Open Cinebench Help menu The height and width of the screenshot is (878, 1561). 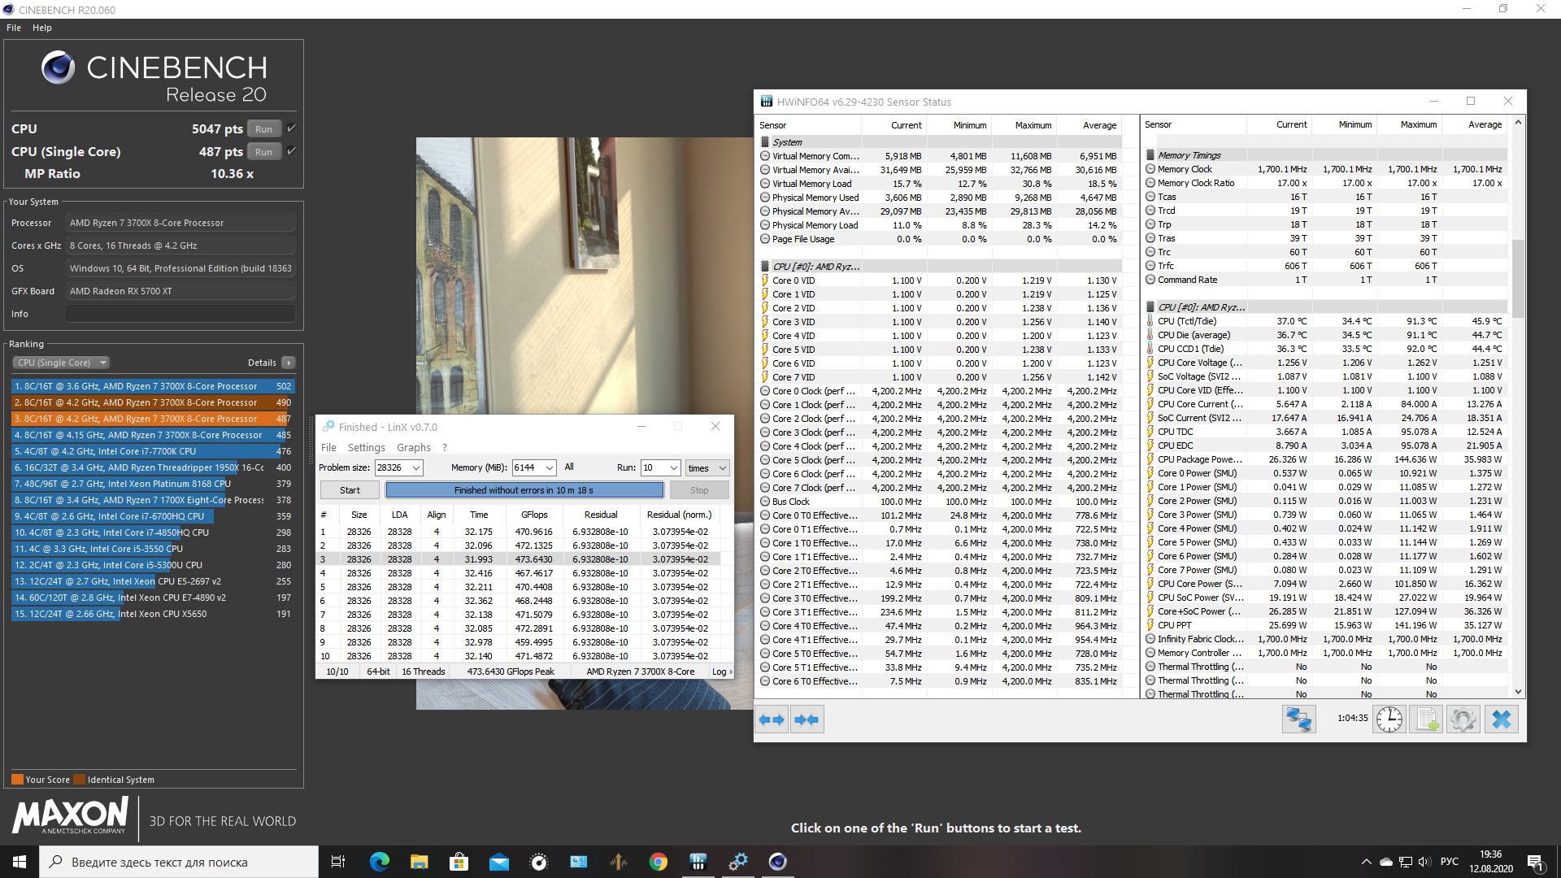[41, 28]
